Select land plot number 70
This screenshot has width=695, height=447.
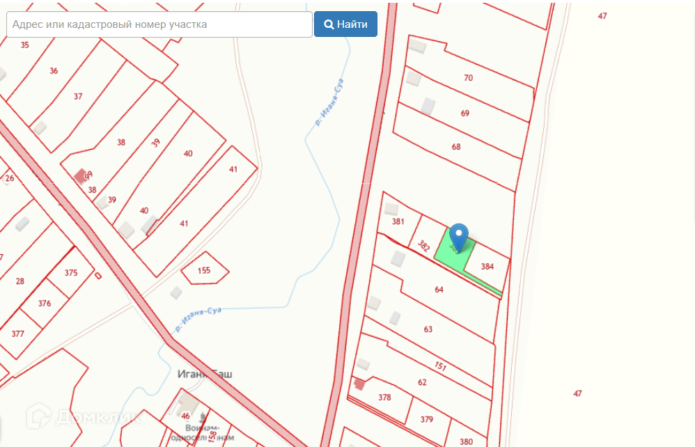point(469,78)
